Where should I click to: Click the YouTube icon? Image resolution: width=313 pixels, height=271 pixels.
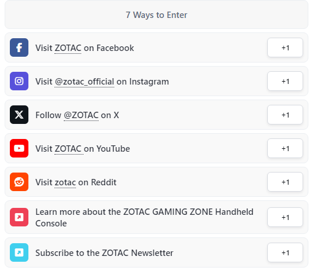point(19,148)
